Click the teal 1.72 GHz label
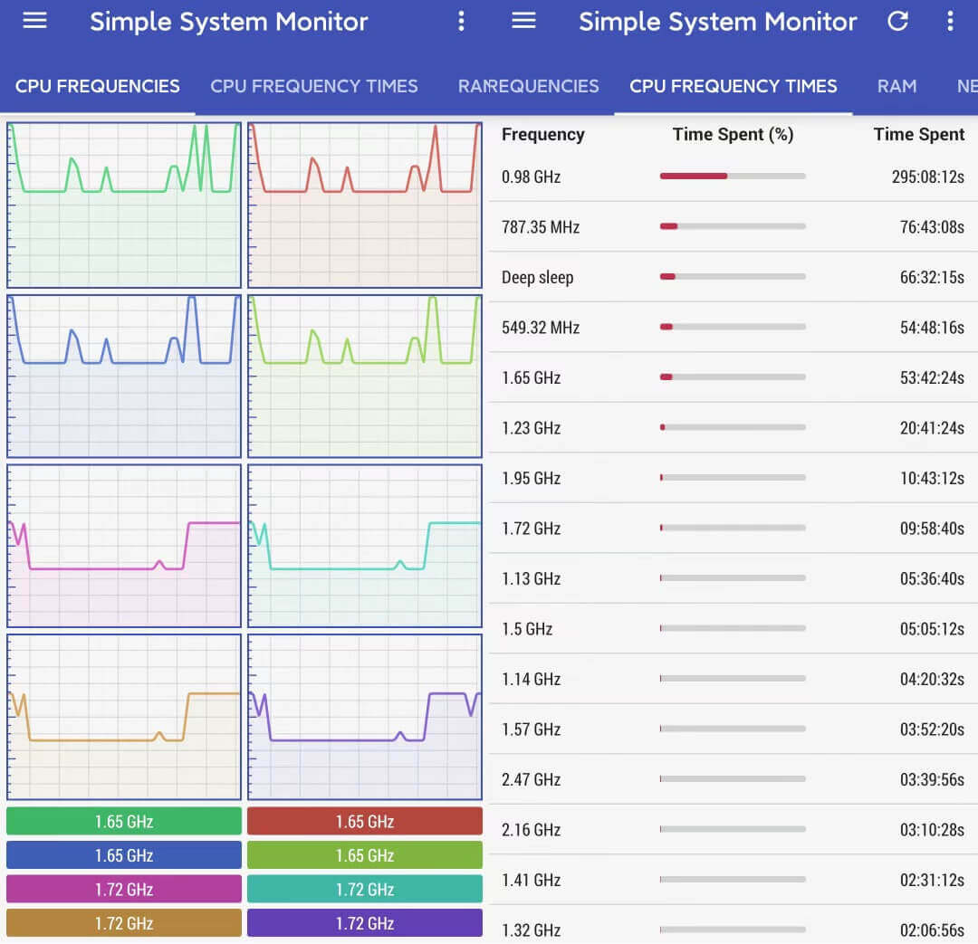 (x=365, y=890)
